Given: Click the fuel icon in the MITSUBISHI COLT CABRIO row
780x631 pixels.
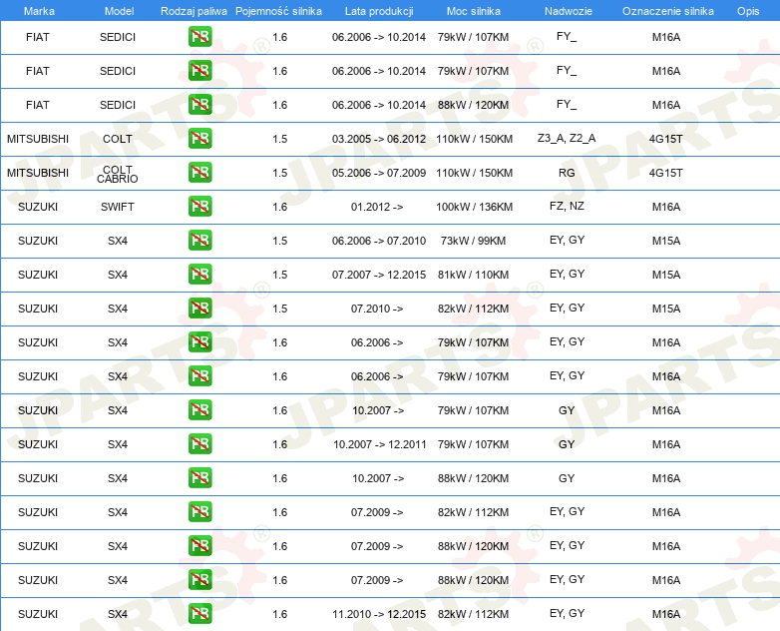Looking at the screenshot, I should tap(199, 173).
